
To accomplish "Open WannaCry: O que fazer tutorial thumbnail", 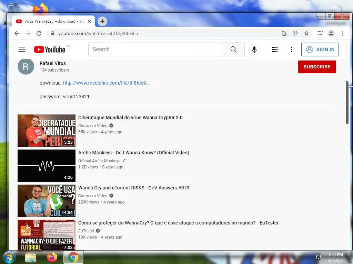I will (x=47, y=235).
